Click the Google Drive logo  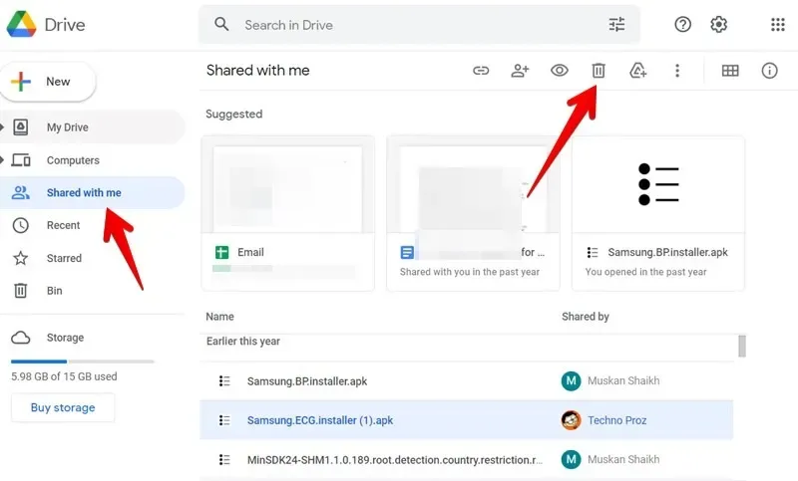[21, 24]
